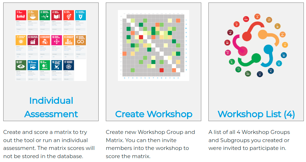The image size is (306, 162).
Task: Click the colorful workshop circle logo
Action: (256, 45)
